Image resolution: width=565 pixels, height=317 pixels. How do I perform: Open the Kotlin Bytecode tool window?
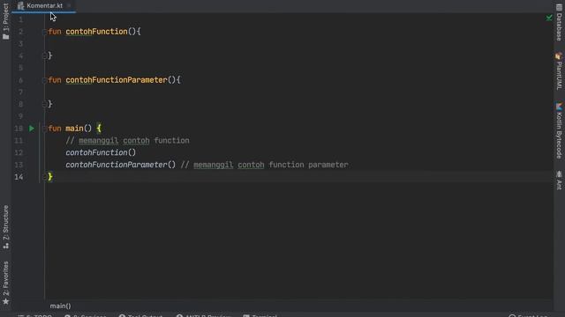[x=559, y=131]
